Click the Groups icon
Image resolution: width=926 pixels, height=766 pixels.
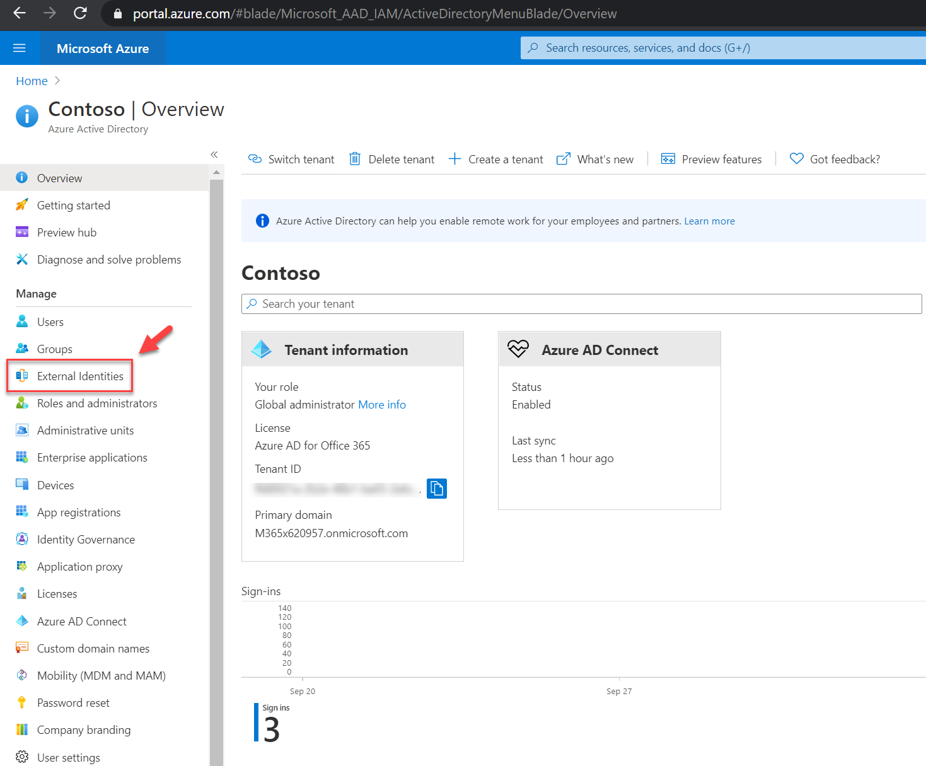coord(21,349)
